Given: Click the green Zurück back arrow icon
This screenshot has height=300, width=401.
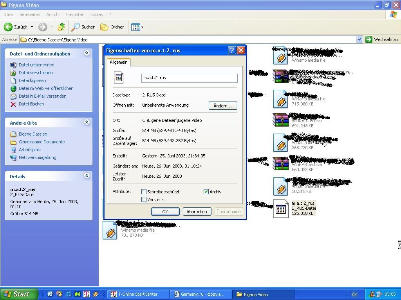Looking at the screenshot, I should [x=8, y=27].
